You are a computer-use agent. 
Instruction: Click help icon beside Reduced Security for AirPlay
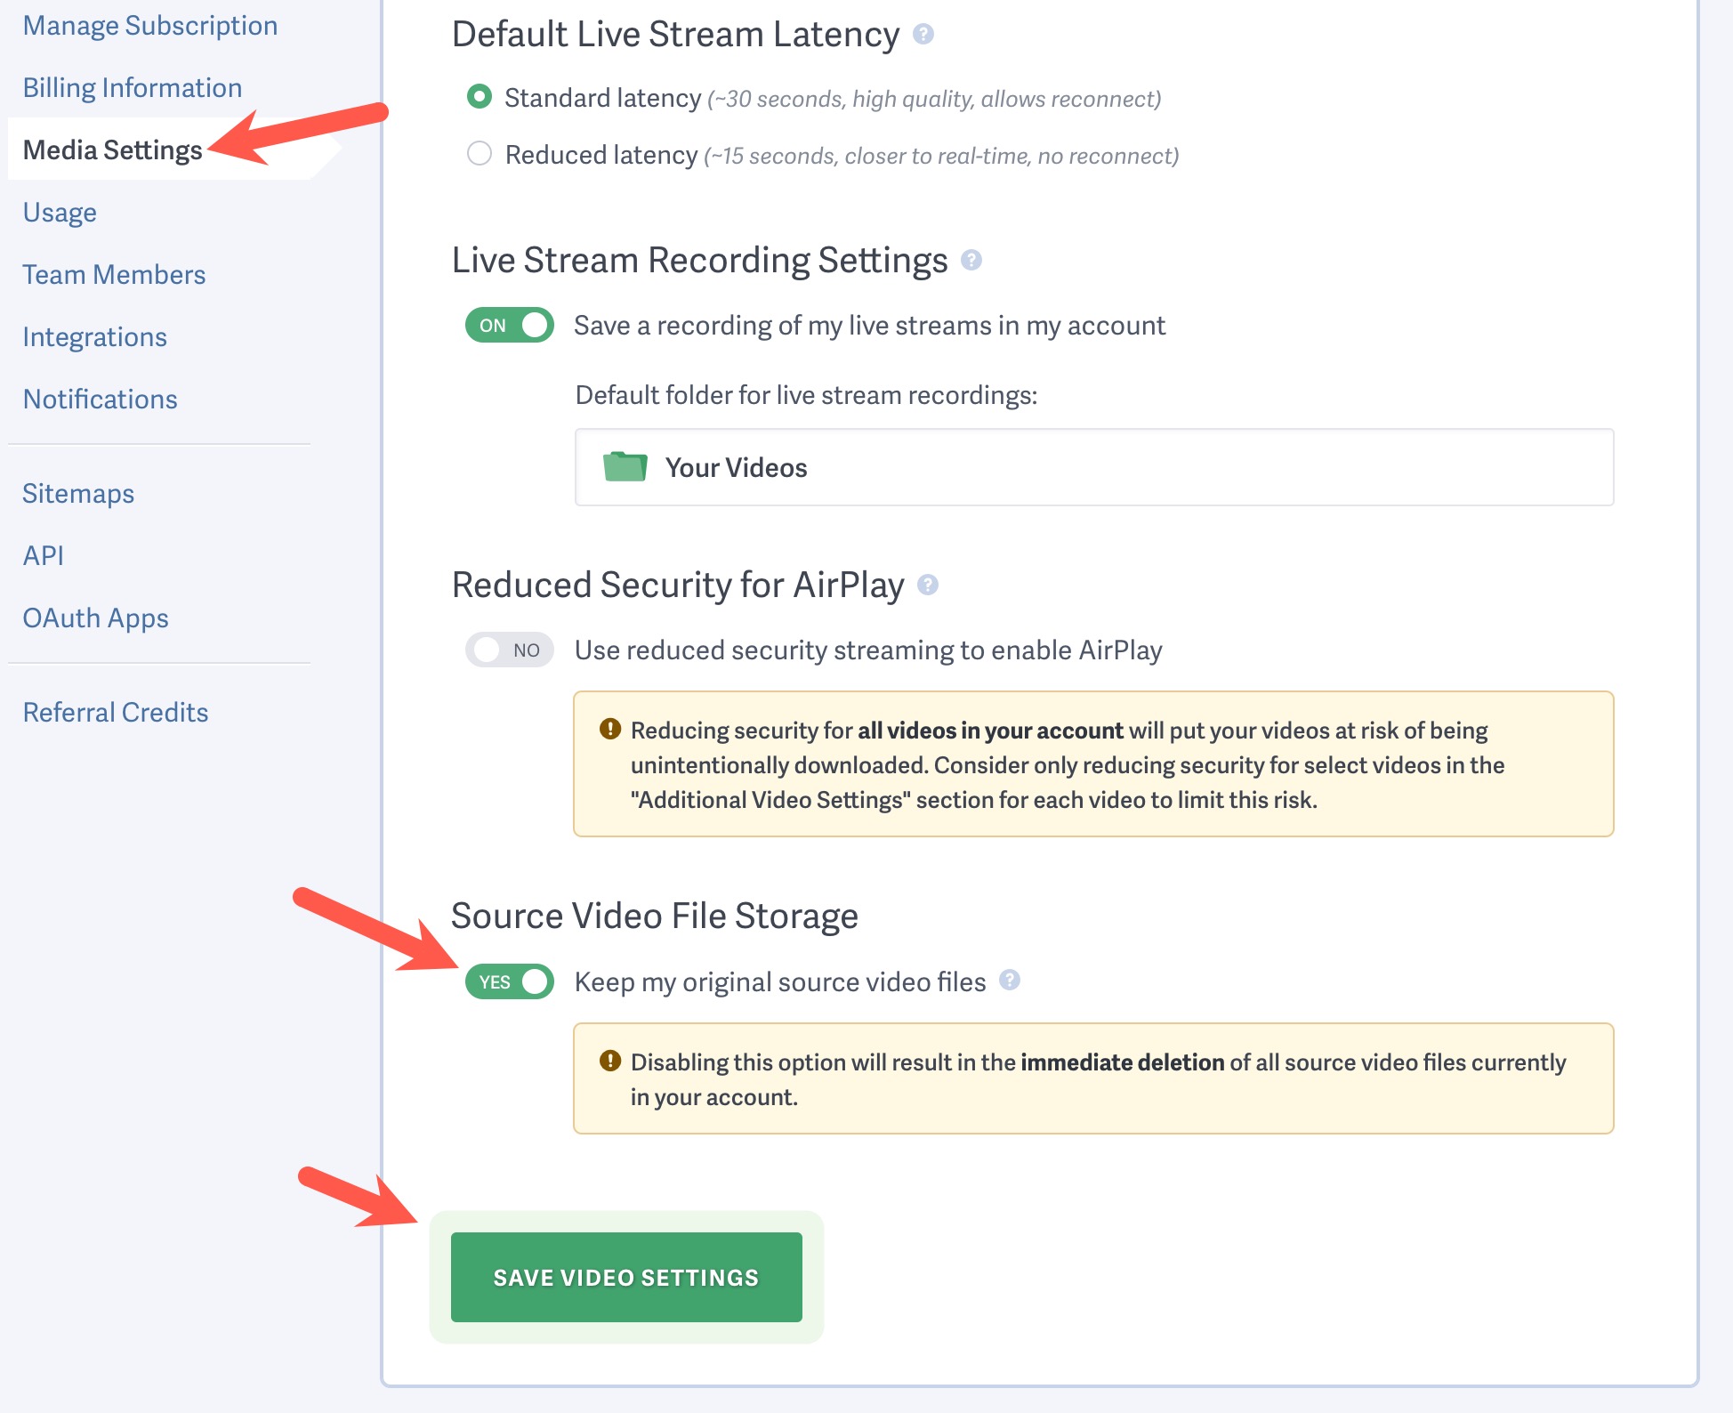pyautogui.click(x=928, y=585)
